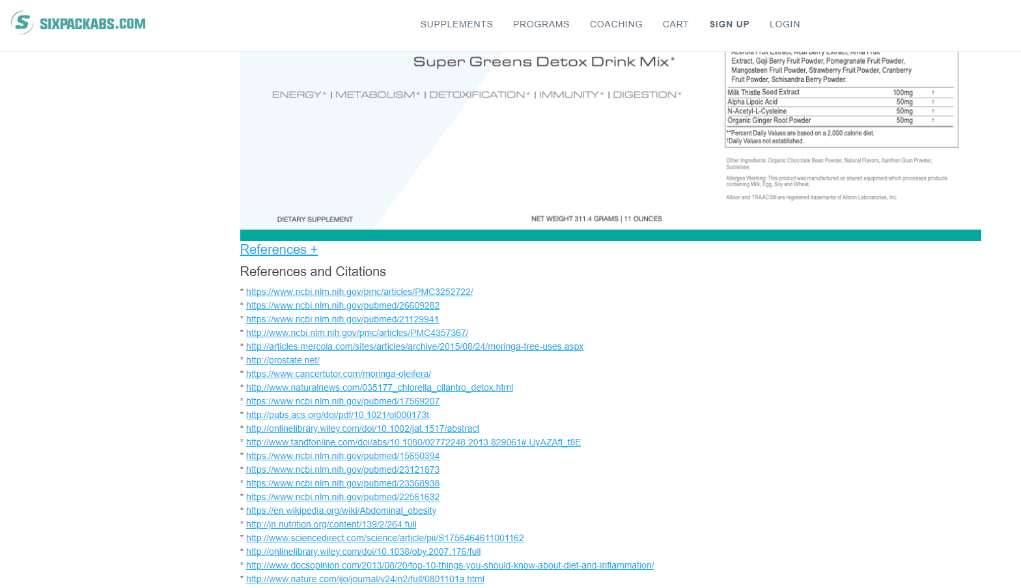Open the Supplements menu item

click(x=456, y=24)
